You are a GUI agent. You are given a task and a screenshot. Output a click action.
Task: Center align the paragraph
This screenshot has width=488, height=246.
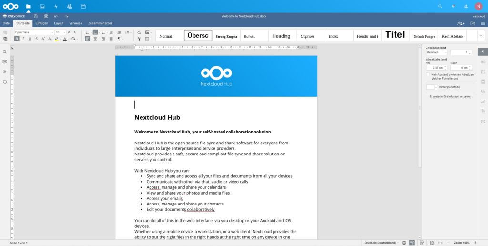95,39
